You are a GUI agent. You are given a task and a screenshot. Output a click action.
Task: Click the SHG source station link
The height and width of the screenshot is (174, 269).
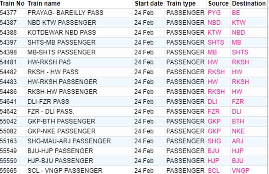click(214, 141)
